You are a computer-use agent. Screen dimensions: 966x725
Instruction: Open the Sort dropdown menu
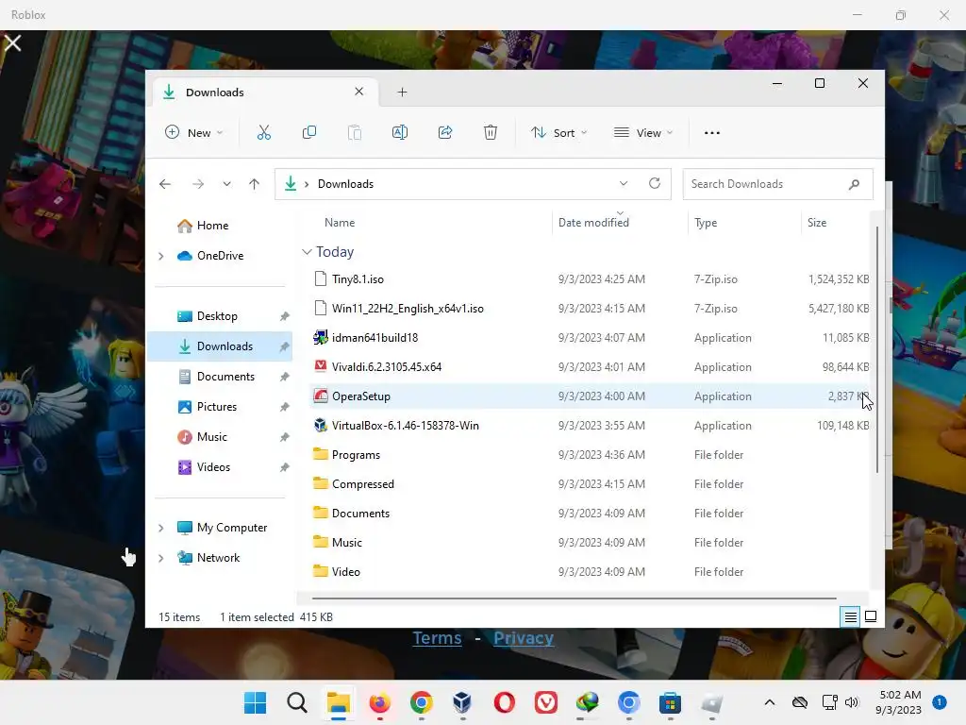[x=558, y=132]
